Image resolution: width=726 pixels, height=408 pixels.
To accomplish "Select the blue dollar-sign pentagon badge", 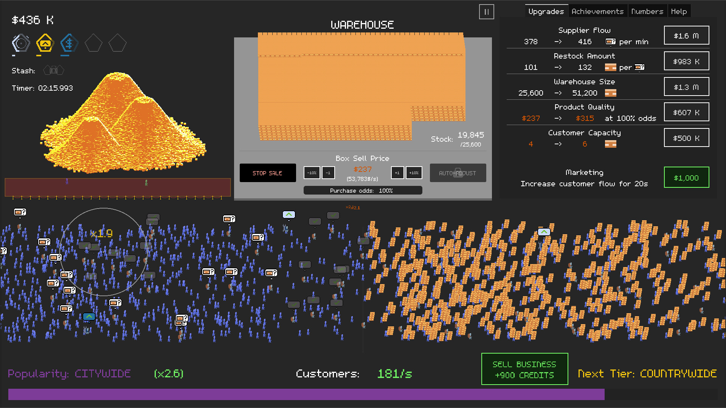I will tap(69, 43).
